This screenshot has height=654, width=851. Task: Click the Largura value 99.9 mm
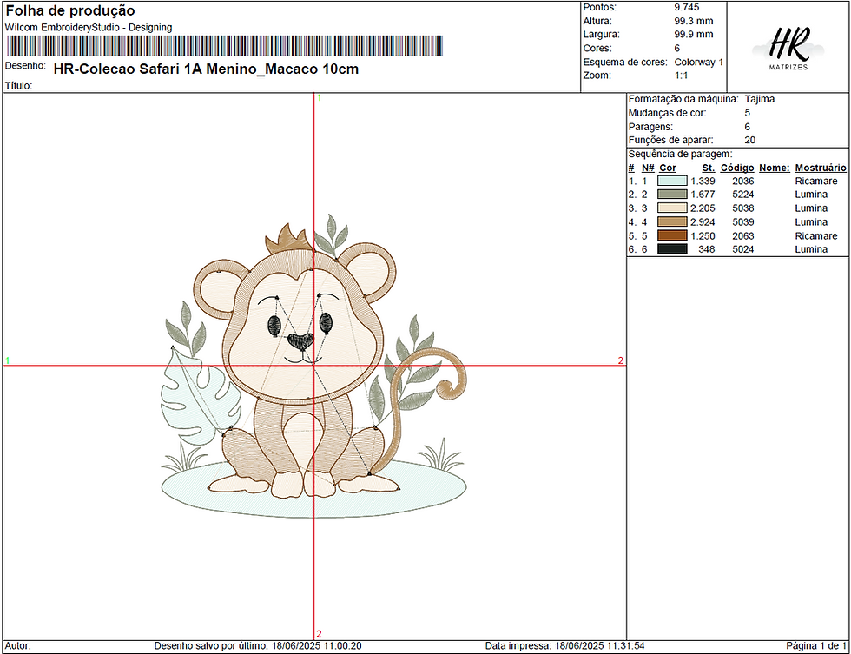point(694,34)
